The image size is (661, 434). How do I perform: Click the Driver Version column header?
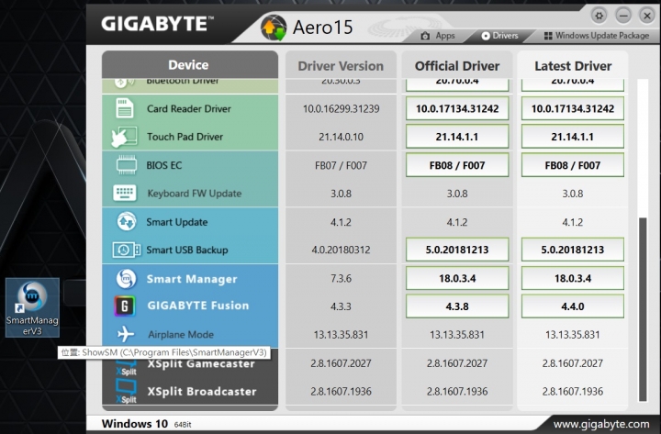coord(341,66)
